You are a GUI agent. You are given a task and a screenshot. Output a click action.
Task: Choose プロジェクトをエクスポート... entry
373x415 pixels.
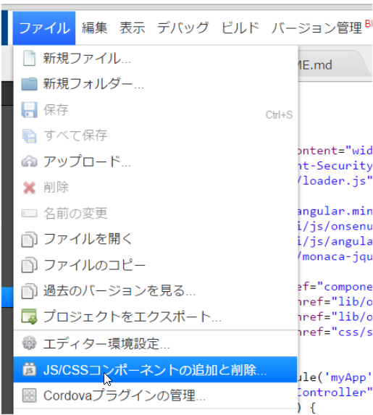pyautogui.click(x=156, y=317)
